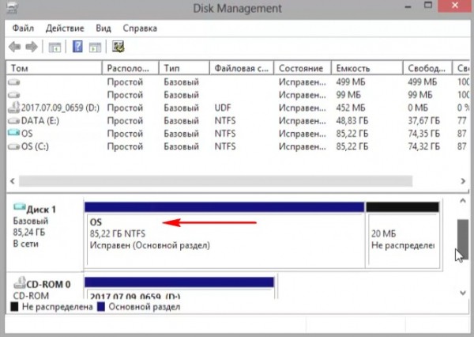Screen dimensions: 474x337
Task: Select the 2017.07.09_0659 (D:) CD-ROM partition block
Action: (x=179, y=288)
